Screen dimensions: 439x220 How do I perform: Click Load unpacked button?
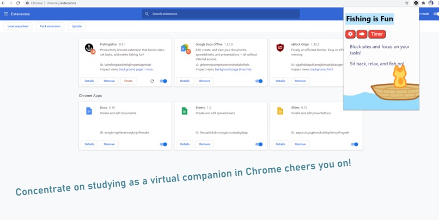click(x=18, y=26)
